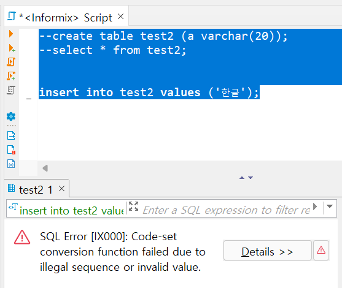Open the blue gear settings icon

[11, 116]
